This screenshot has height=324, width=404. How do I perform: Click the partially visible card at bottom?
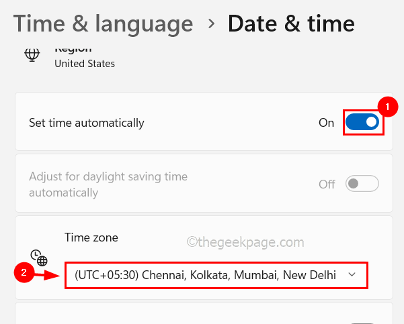click(203, 314)
